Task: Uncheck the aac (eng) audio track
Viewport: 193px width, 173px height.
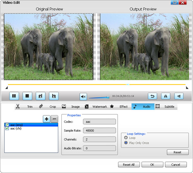Action: point(7,125)
